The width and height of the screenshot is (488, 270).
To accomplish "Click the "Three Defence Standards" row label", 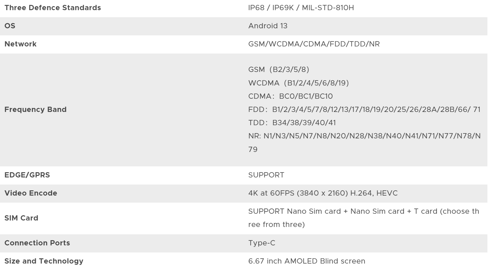I will 53,8.
